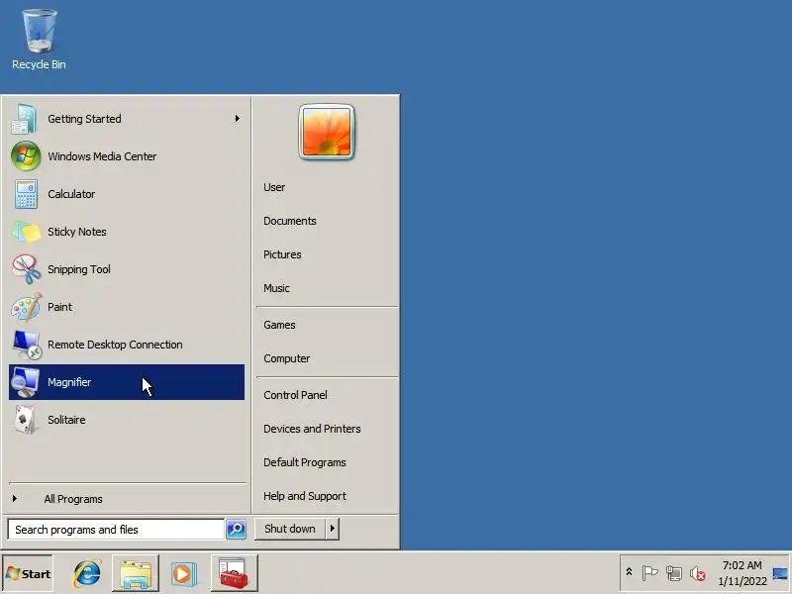Open shut down options arrow
The height and width of the screenshot is (594, 792).
[333, 529]
